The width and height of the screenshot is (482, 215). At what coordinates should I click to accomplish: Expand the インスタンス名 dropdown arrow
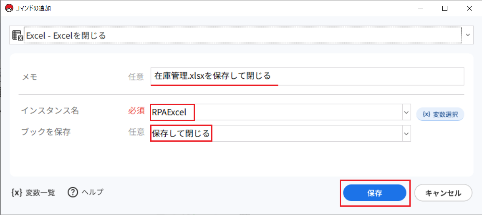click(407, 112)
